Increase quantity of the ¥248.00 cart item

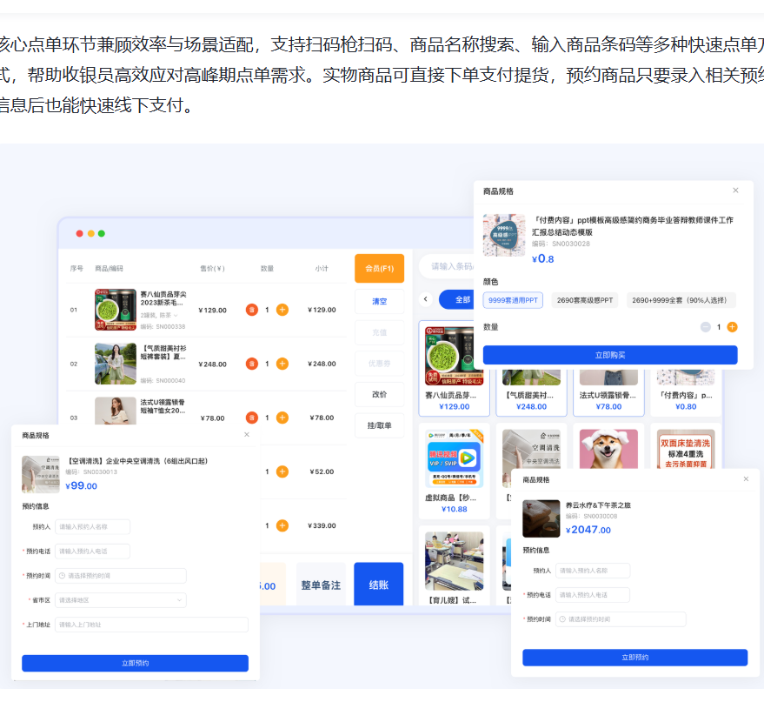coord(282,364)
